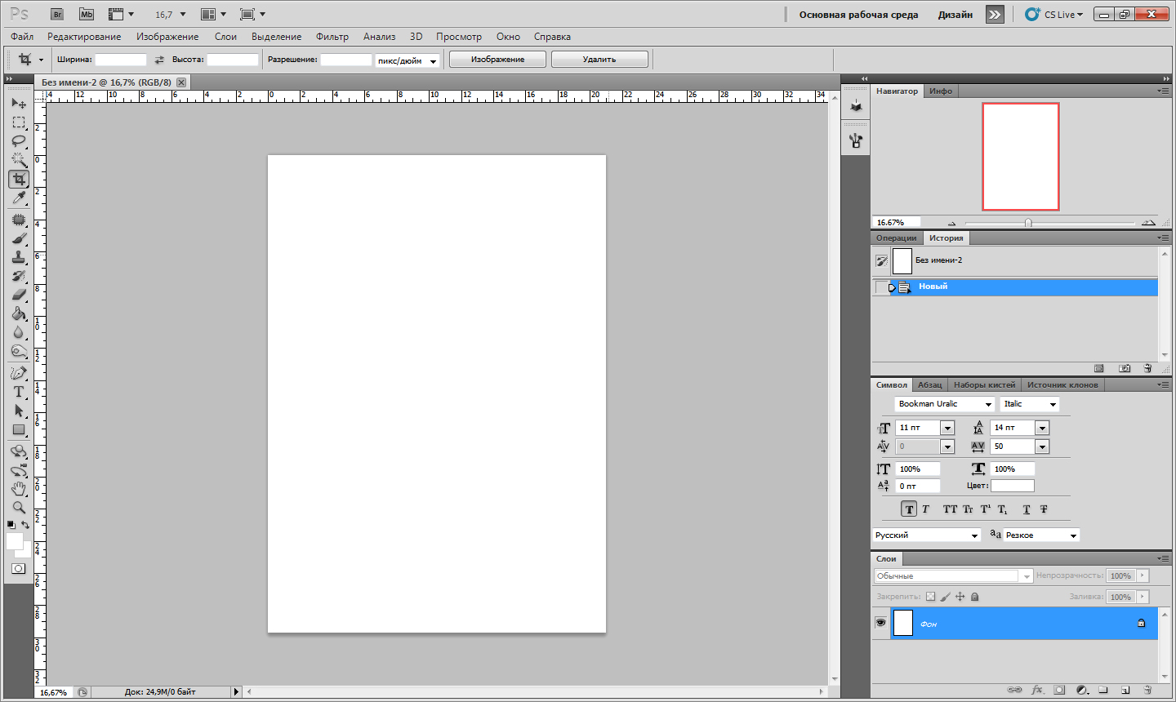1176x702 pixels.
Task: Select the Rectangular Marquee tool
Action: (x=19, y=122)
